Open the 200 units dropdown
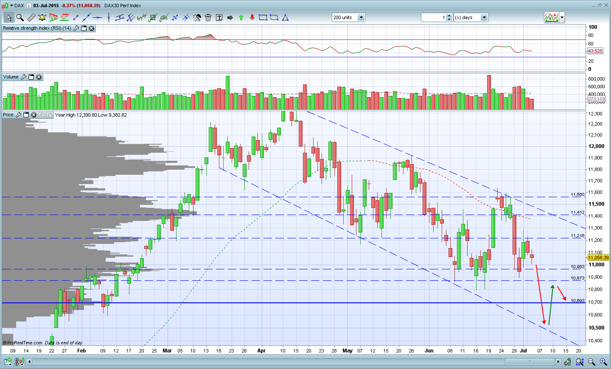This screenshot has width=611, height=369. [361, 17]
